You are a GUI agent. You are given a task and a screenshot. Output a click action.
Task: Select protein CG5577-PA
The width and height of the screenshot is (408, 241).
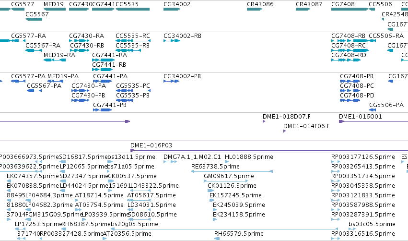18,81
